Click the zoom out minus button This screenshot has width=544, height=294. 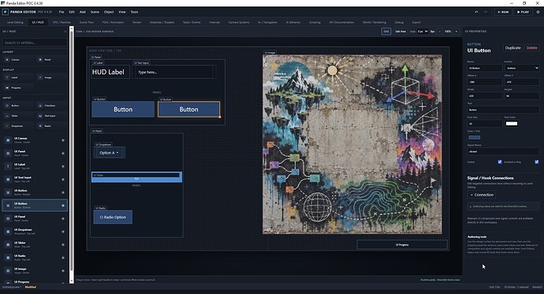(x=440, y=32)
